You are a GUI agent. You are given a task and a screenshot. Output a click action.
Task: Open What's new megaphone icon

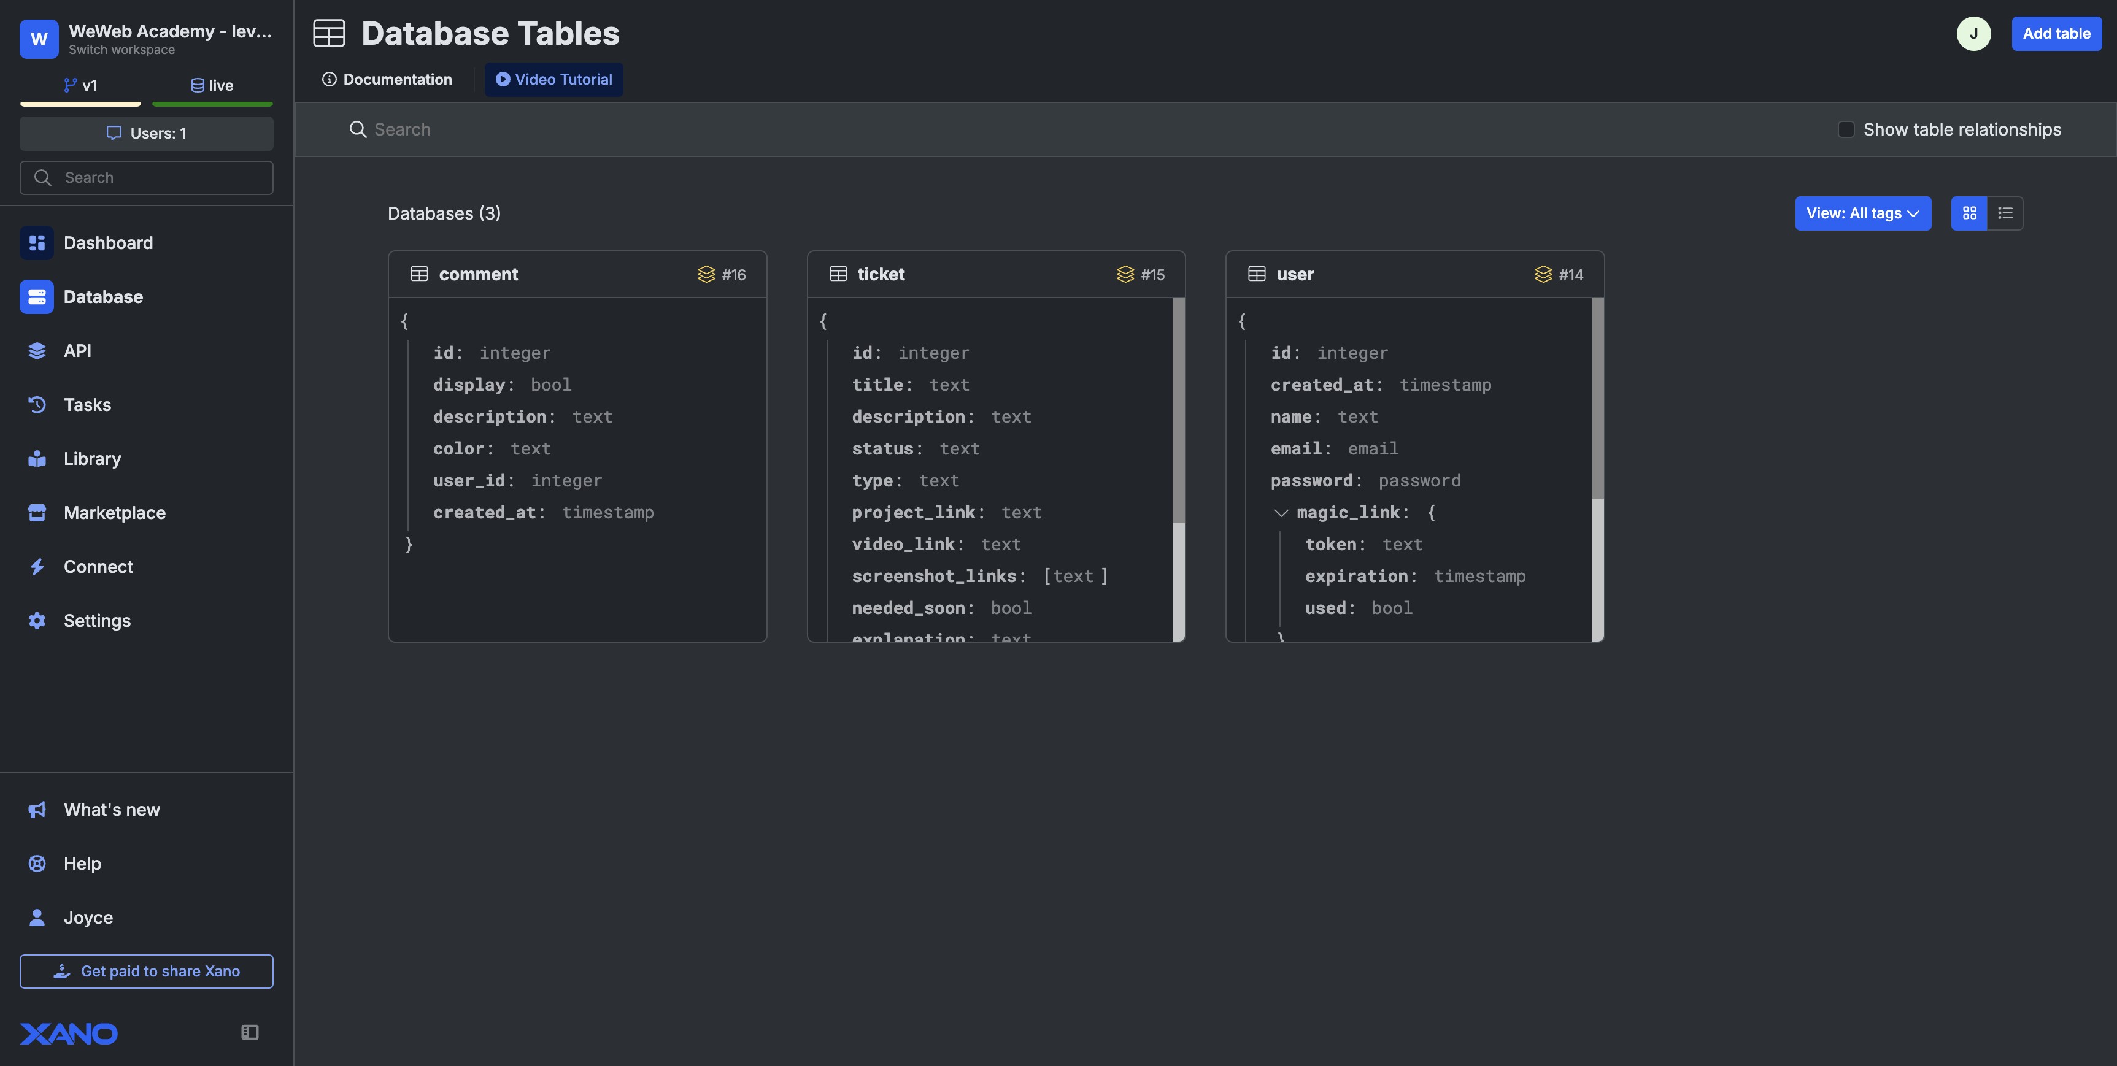37,810
